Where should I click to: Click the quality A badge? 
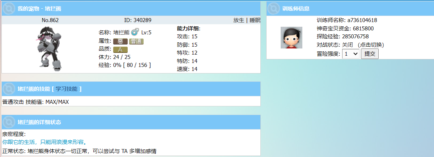[120, 50]
